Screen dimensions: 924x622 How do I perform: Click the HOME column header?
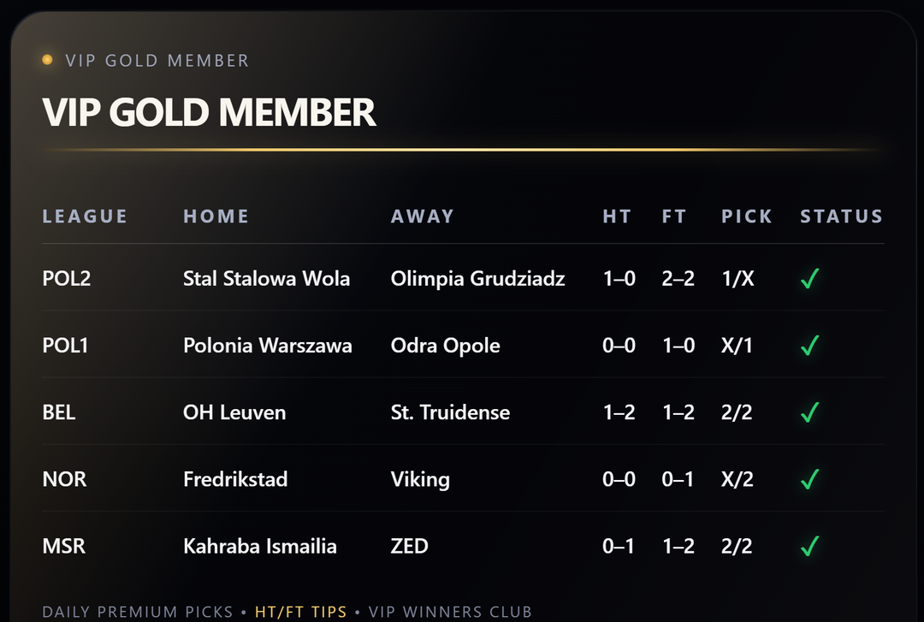(x=216, y=216)
